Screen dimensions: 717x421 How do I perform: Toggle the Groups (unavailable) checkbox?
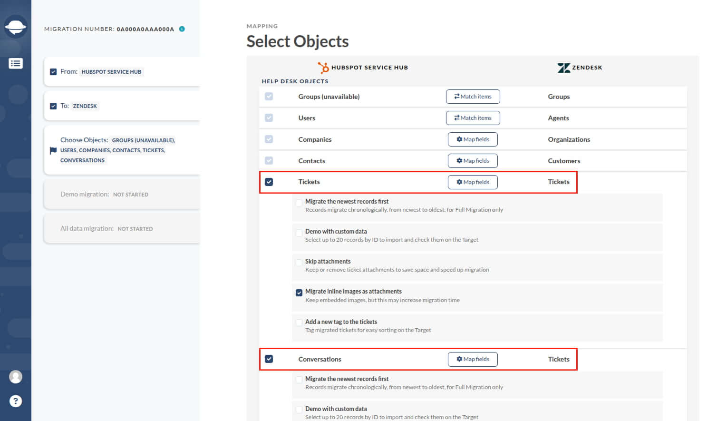269,97
